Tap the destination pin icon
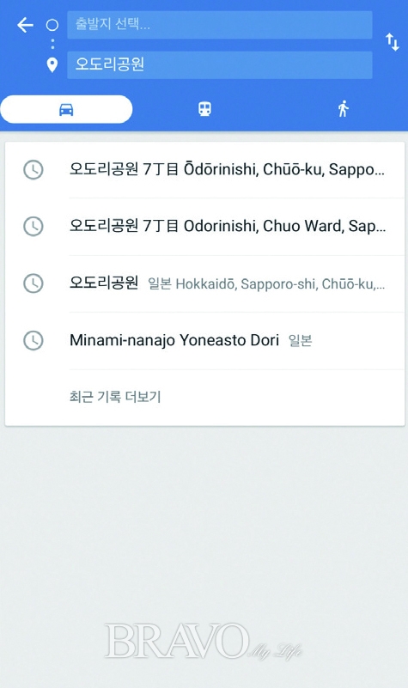 tap(52, 65)
